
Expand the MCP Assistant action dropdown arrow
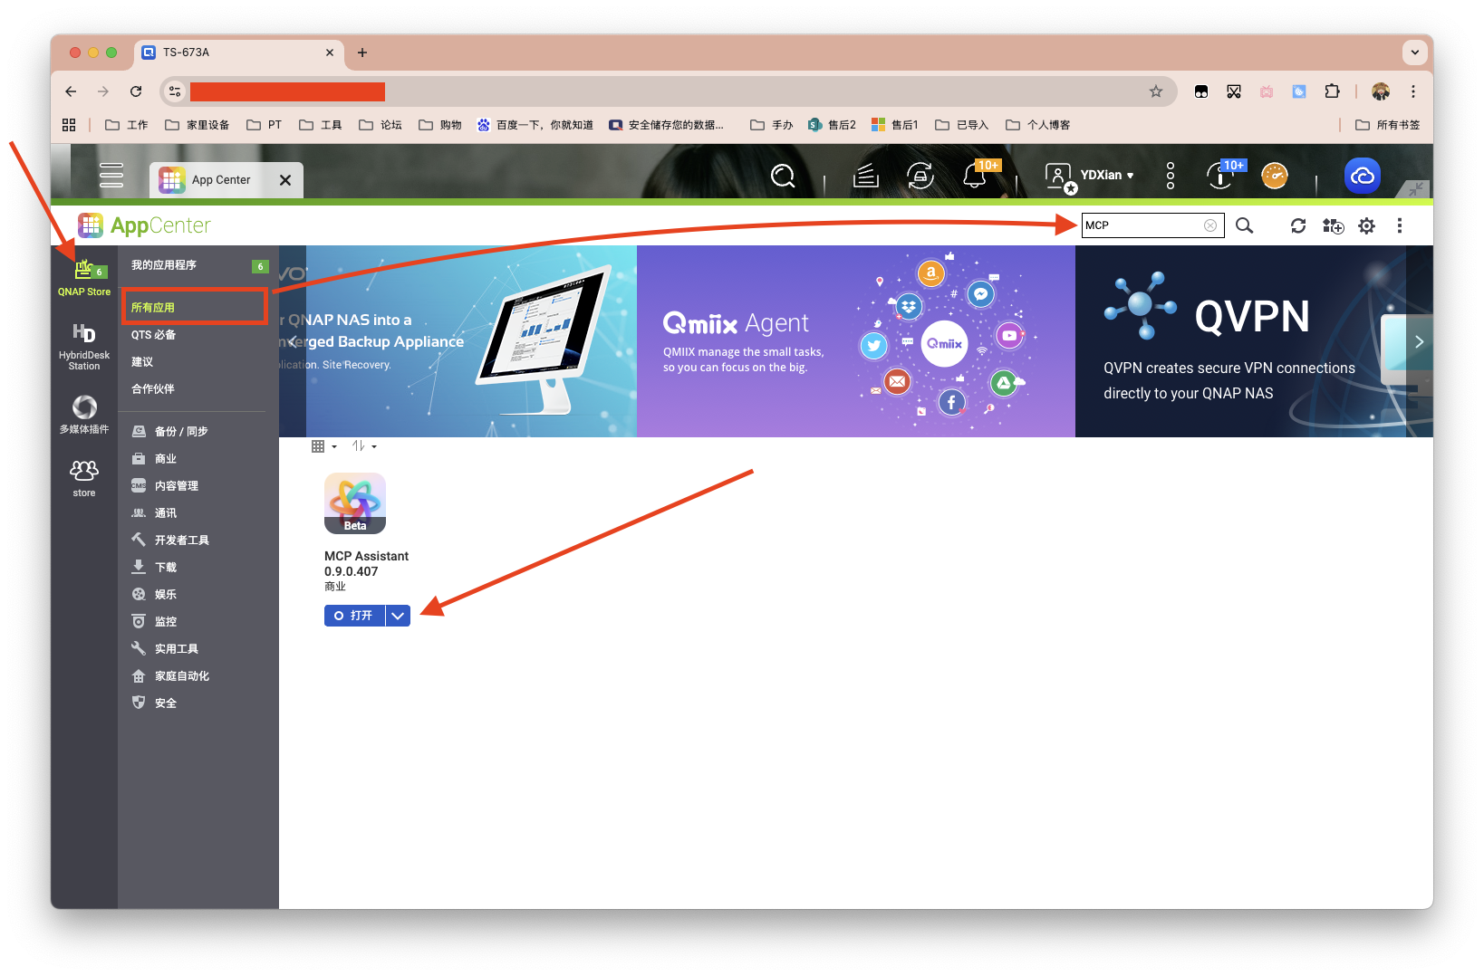(398, 616)
